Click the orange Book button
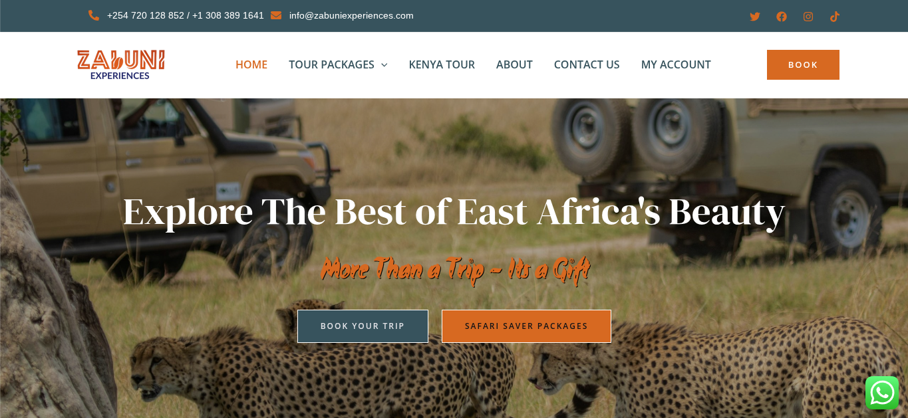908x418 pixels. click(x=803, y=64)
